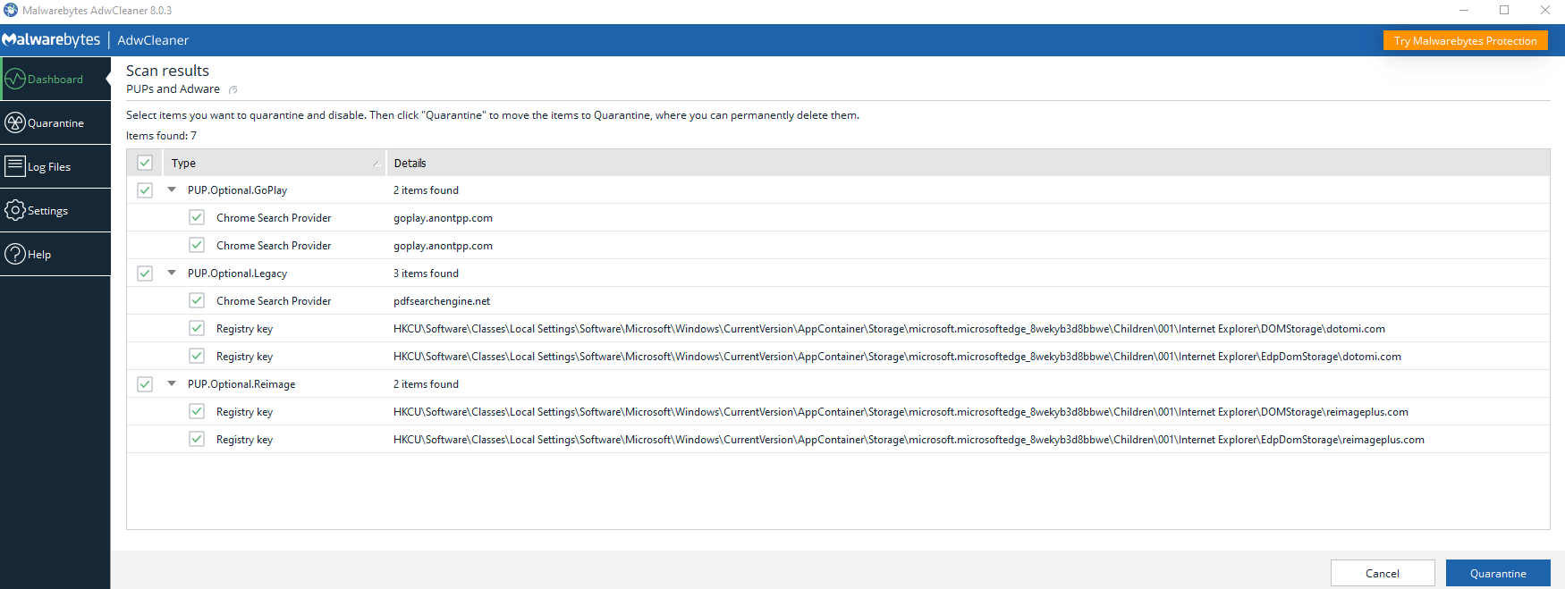Collapse the PUP.Optional.Reimage group

pyautogui.click(x=172, y=384)
